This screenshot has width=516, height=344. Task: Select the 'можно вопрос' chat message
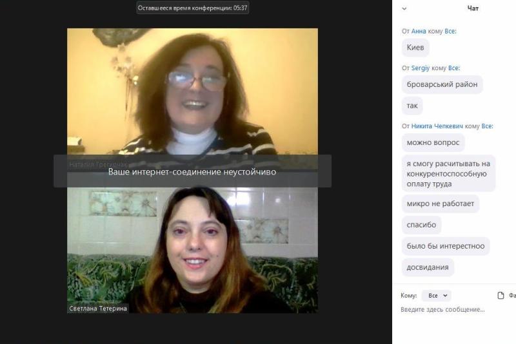(433, 142)
